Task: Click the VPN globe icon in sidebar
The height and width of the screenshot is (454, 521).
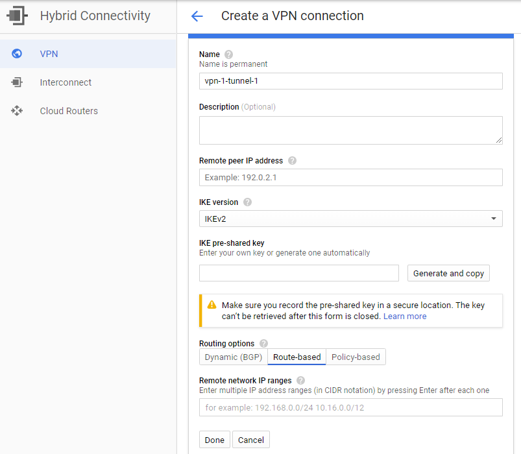Action: coord(18,54)
